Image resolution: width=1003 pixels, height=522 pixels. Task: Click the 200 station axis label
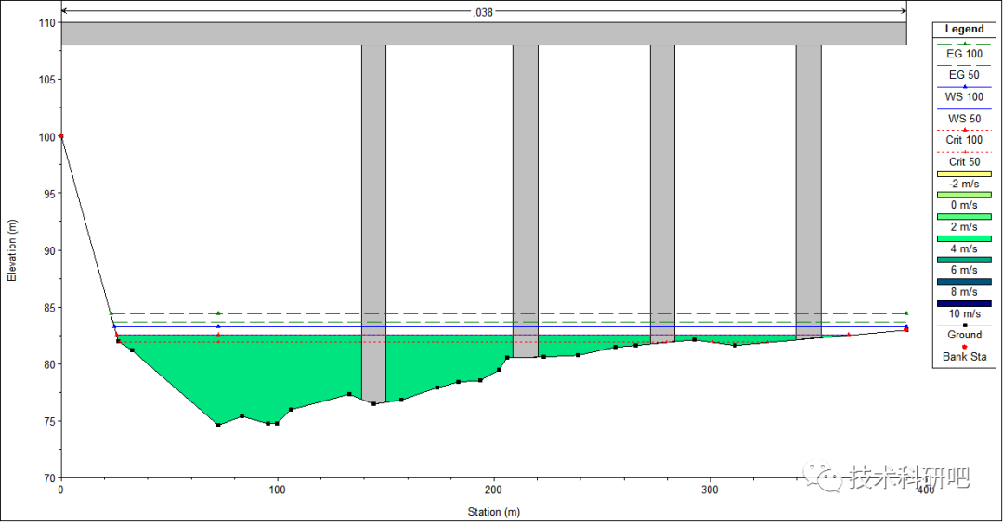point(493,490)
